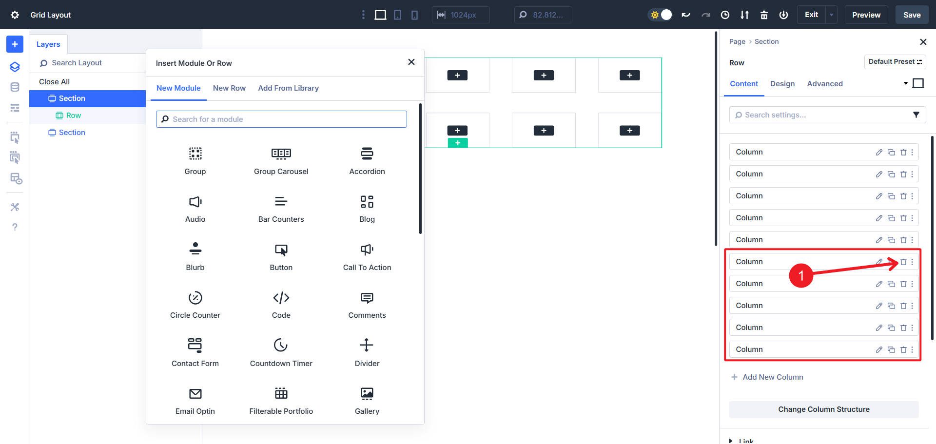Duplicate the last Column in the list
This screenshot has width=936, height=444.
pos(891,349)
